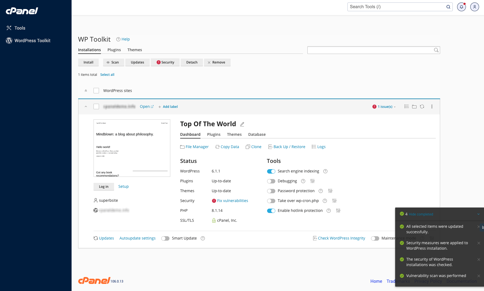Switch to the Plugins tab of the site
The width and height of the screenshot is (484, 291).
click(x=214, y=134)
